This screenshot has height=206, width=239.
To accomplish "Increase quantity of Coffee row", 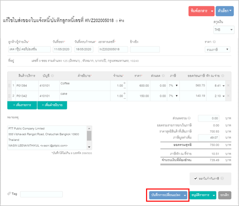I will (x=124, y=83).
